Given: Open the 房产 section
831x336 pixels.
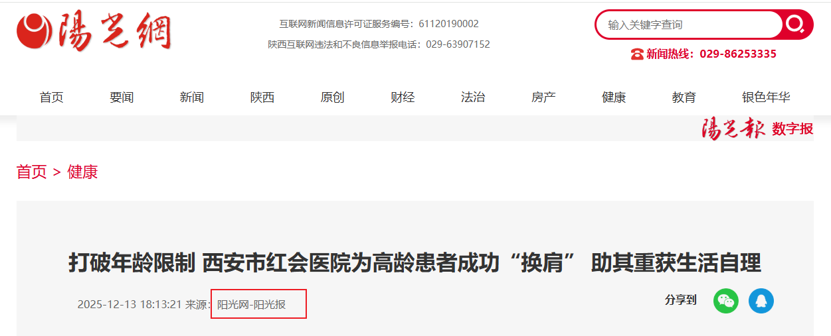Looking at the screenshot, I should [543, 97].
